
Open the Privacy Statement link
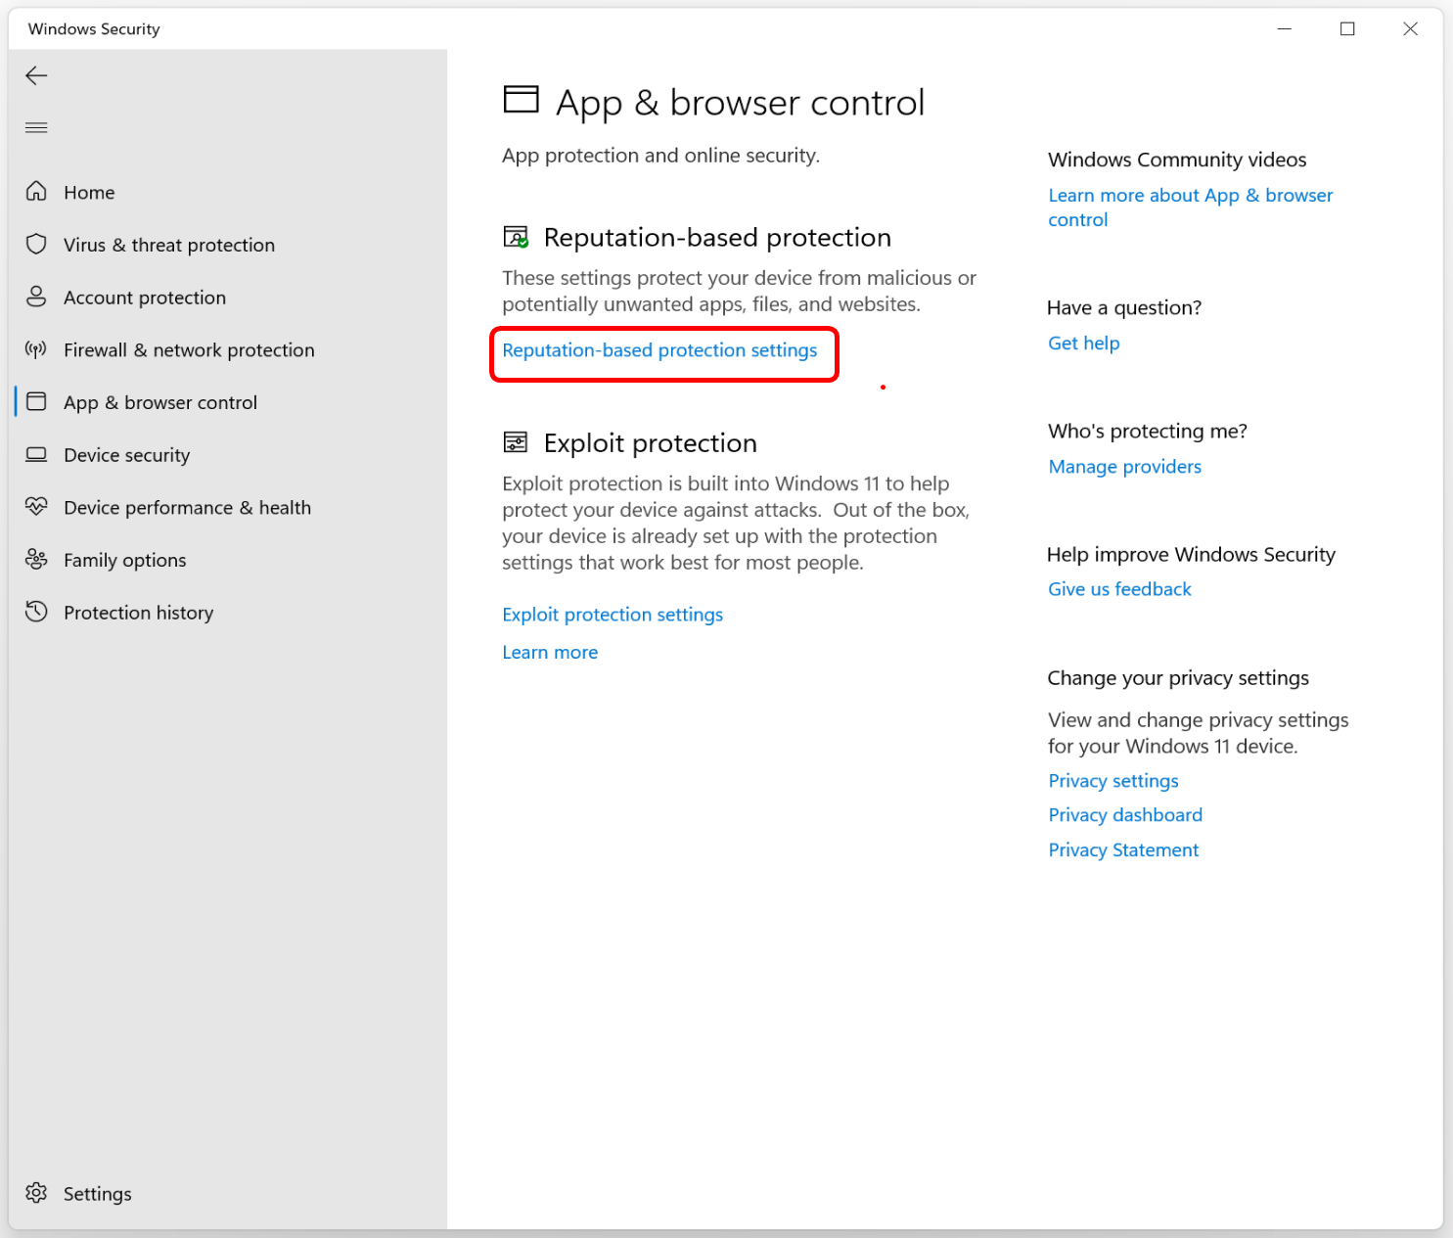[x=1123, y=850]
